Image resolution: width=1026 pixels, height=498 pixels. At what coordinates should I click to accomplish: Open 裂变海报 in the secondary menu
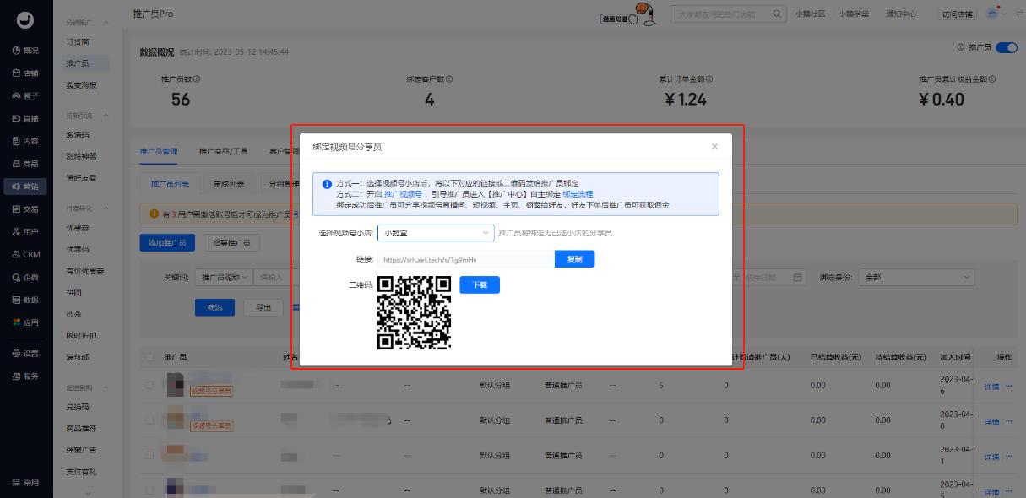point(81,85)
